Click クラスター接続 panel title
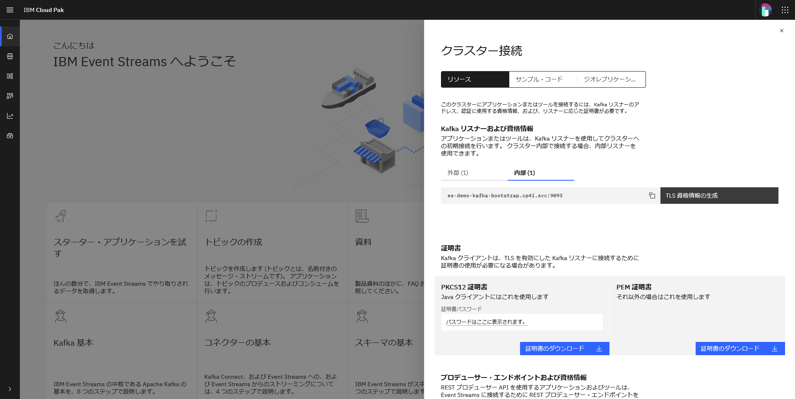The height and width of the screenshot is (399, 795). click(482, 50)
